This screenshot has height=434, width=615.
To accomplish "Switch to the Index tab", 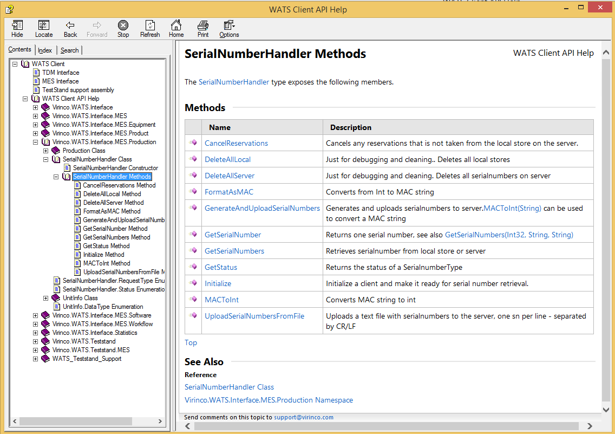I will pos(45,50).
